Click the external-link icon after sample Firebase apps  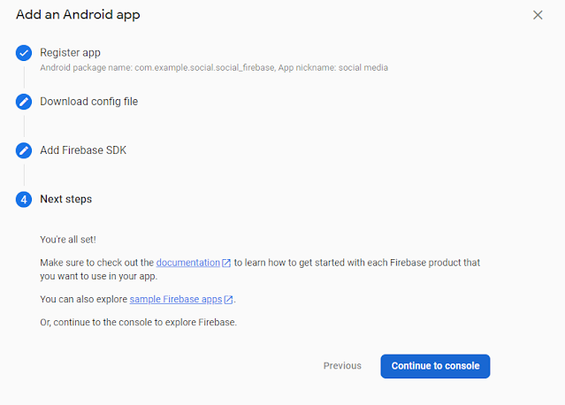coord(229,300)
